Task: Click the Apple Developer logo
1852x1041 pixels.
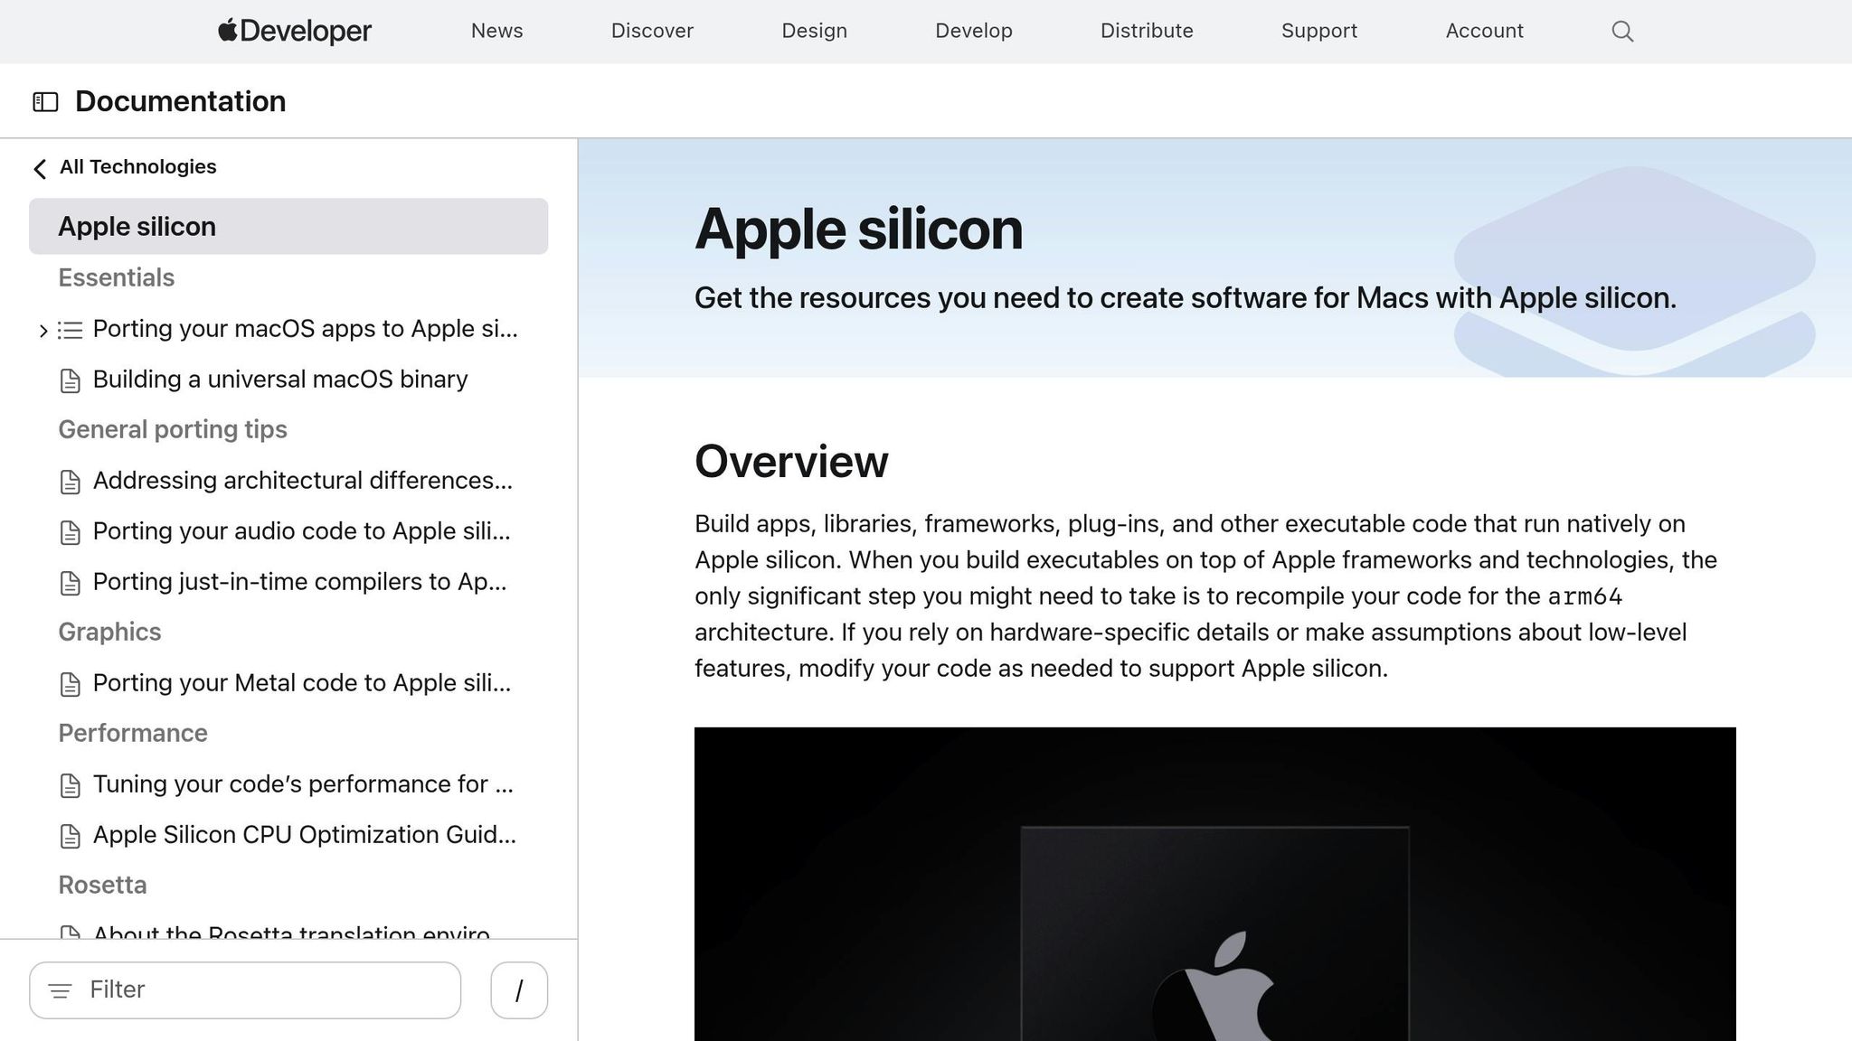Action: (295, 32)
